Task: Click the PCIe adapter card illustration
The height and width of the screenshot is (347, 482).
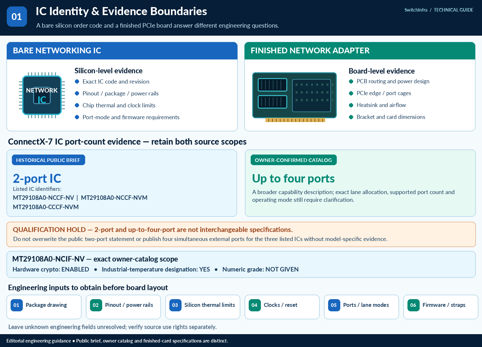Action: point(294,97)
